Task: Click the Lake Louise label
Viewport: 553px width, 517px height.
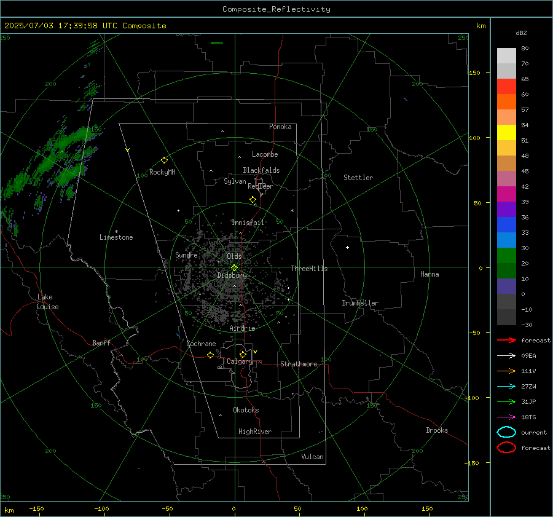Action: coord(47,302)
